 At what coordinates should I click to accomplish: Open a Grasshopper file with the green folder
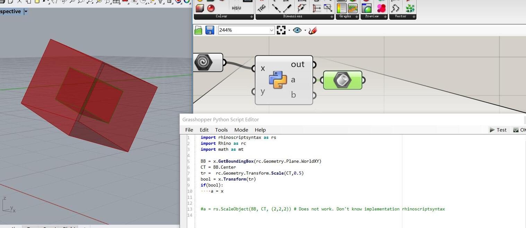(198, 30)
